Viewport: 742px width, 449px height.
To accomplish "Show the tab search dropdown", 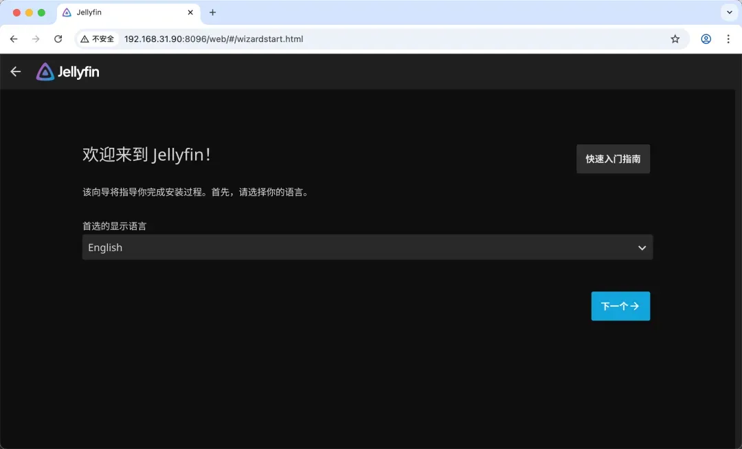I will [x=729, y=12].
